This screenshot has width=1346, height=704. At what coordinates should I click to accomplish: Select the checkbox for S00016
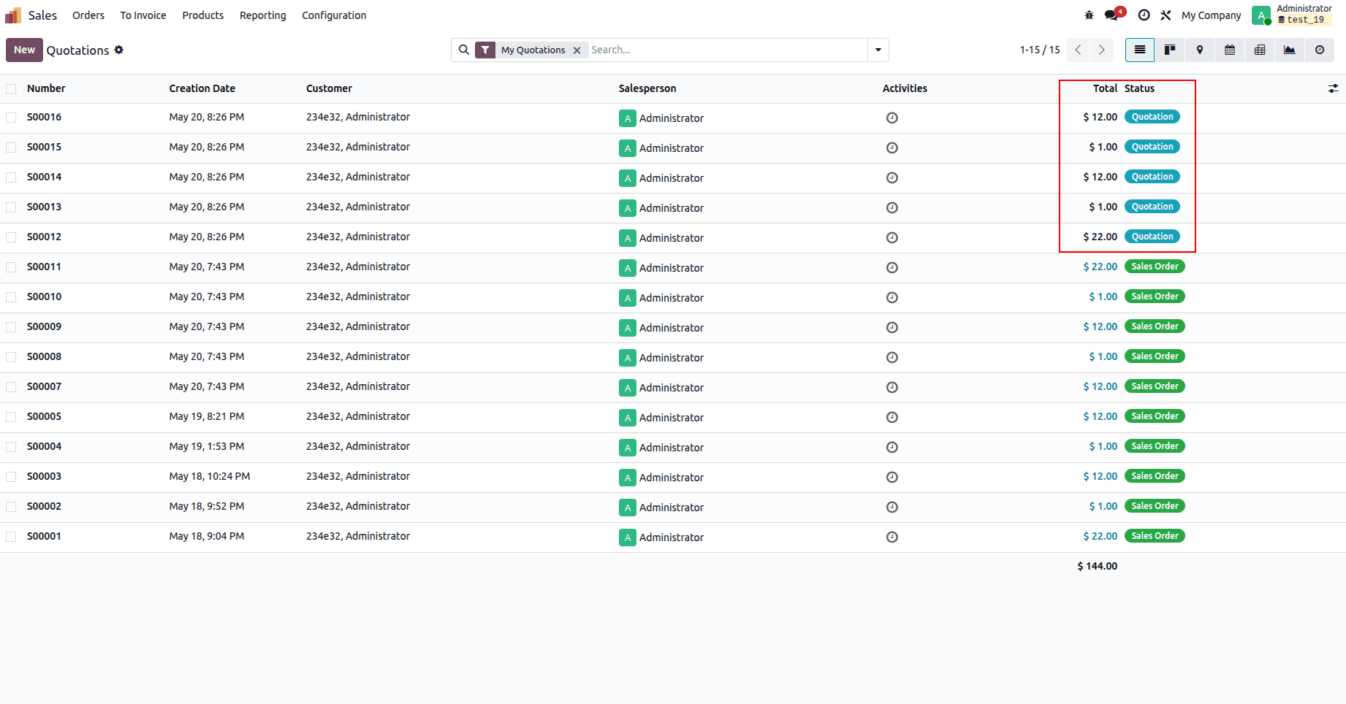(x=11, y=118)
